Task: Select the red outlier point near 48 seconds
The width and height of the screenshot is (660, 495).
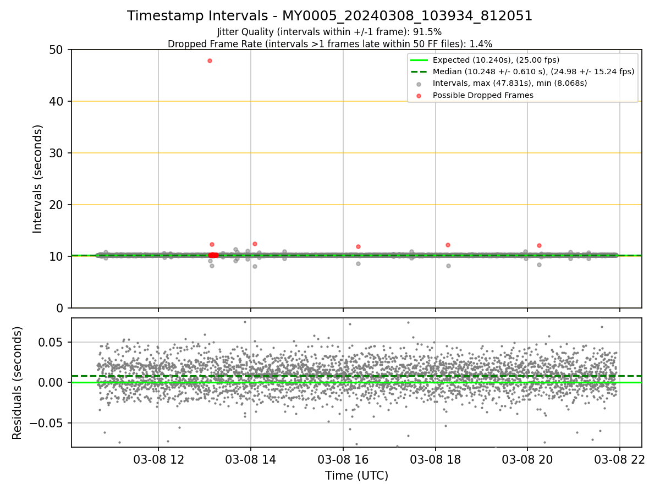Action: pos(210,61)
